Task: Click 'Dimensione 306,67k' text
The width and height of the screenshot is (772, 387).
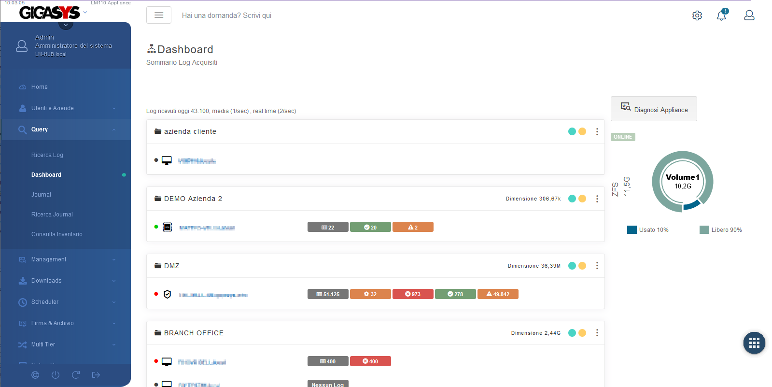Action: pyautogui.click(x=533, y=199)
